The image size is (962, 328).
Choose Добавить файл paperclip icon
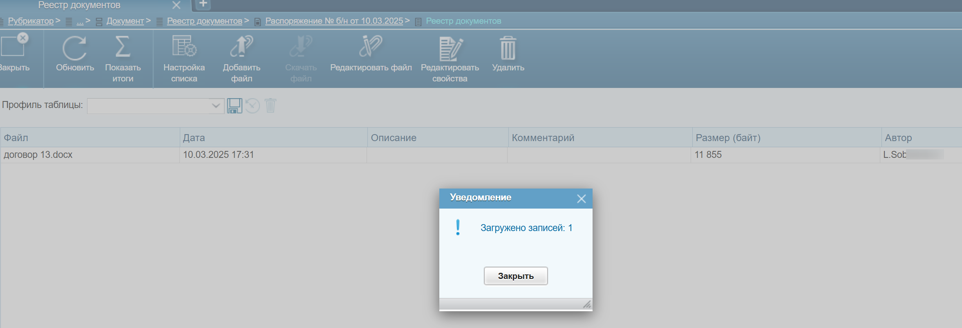pyautogui.click(x=242, y=46)
